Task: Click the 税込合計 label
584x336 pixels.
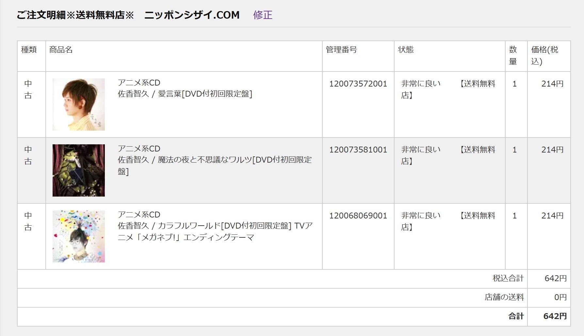Action: click(x=508, y=279)
